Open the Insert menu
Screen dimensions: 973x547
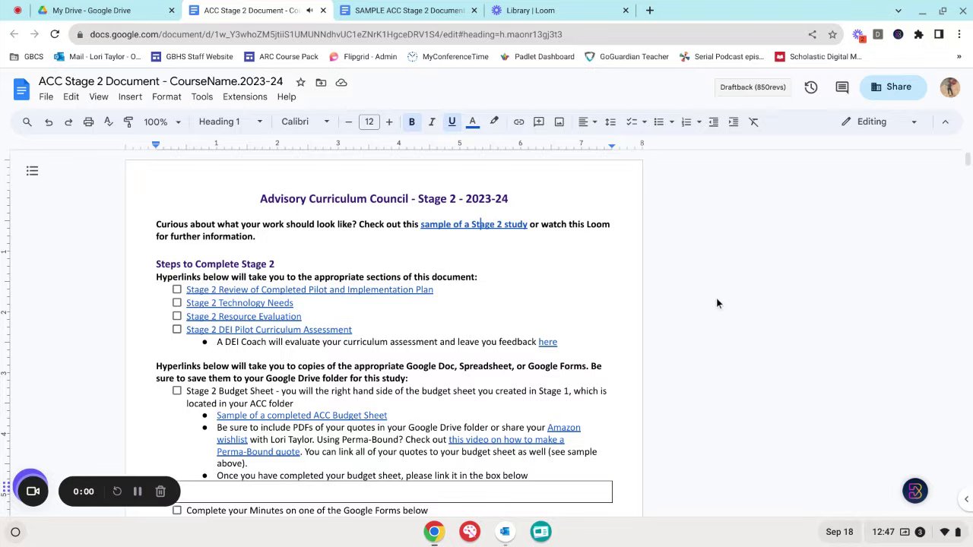pos(130,96)
